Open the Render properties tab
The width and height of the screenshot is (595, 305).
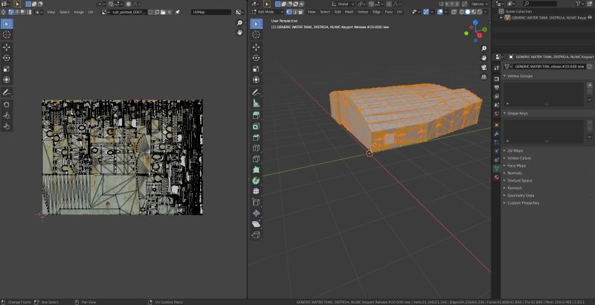[497, 79]
